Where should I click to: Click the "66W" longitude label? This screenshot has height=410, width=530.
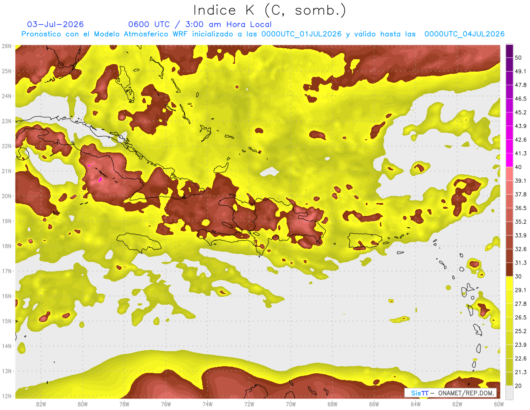coord(374,404)
